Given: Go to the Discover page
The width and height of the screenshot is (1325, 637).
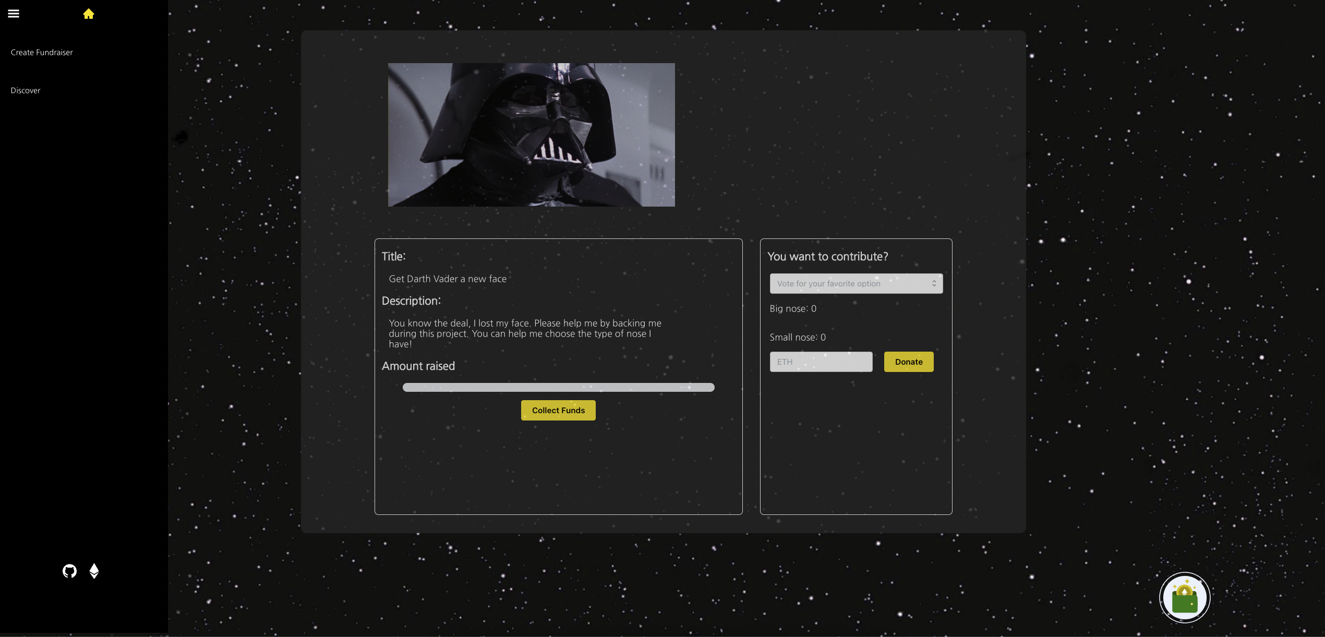Looking at the screenshot, I should tap(26, 90).
